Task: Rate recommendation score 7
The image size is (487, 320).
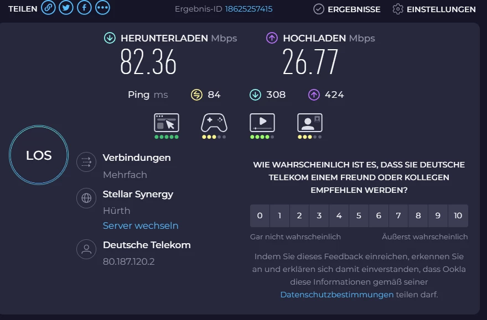Action: pyautogui.click(x=398, y=216)
